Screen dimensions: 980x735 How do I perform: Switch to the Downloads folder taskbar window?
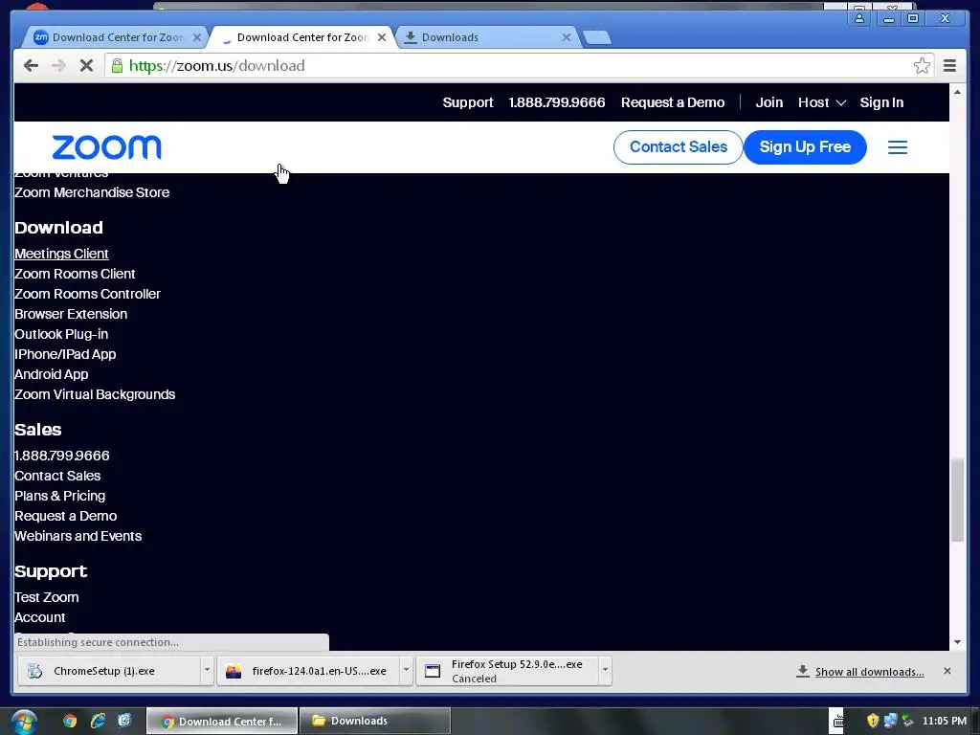click(x=374, y=721)
